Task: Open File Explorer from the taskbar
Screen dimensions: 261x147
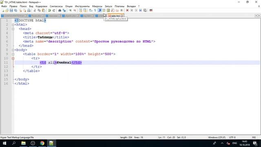Action: 24,143
